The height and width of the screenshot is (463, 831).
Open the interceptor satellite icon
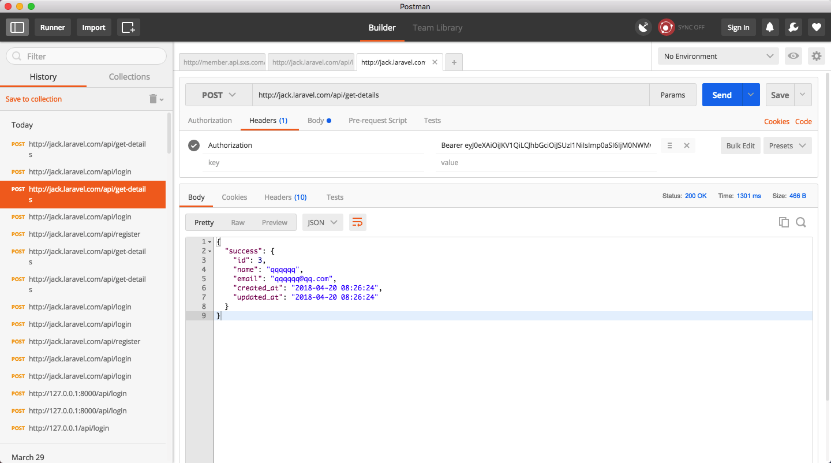tap(643, 27)
